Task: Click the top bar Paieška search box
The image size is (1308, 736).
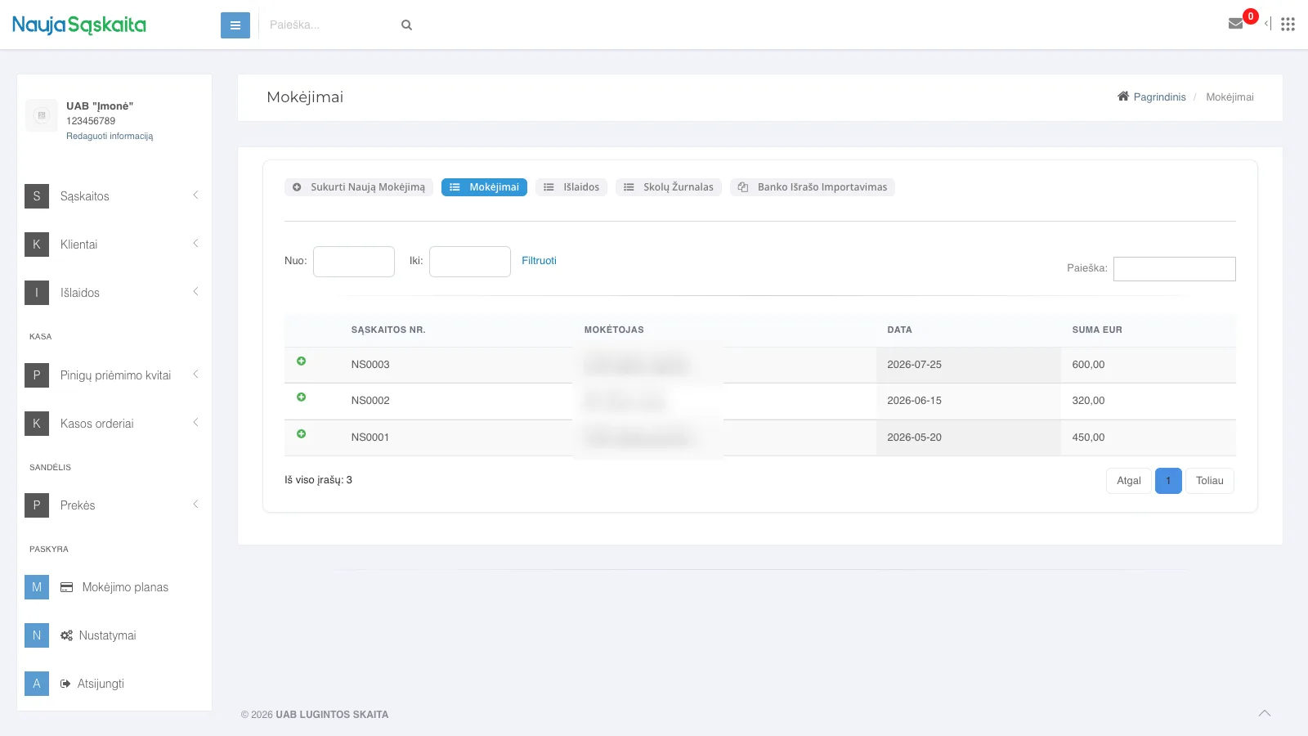Action: tap(331, 25)
